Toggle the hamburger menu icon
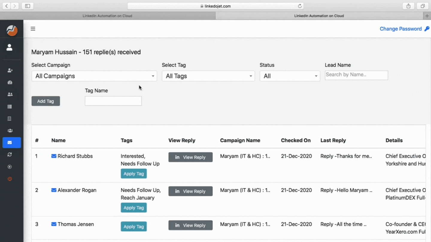 coord(33,29)
